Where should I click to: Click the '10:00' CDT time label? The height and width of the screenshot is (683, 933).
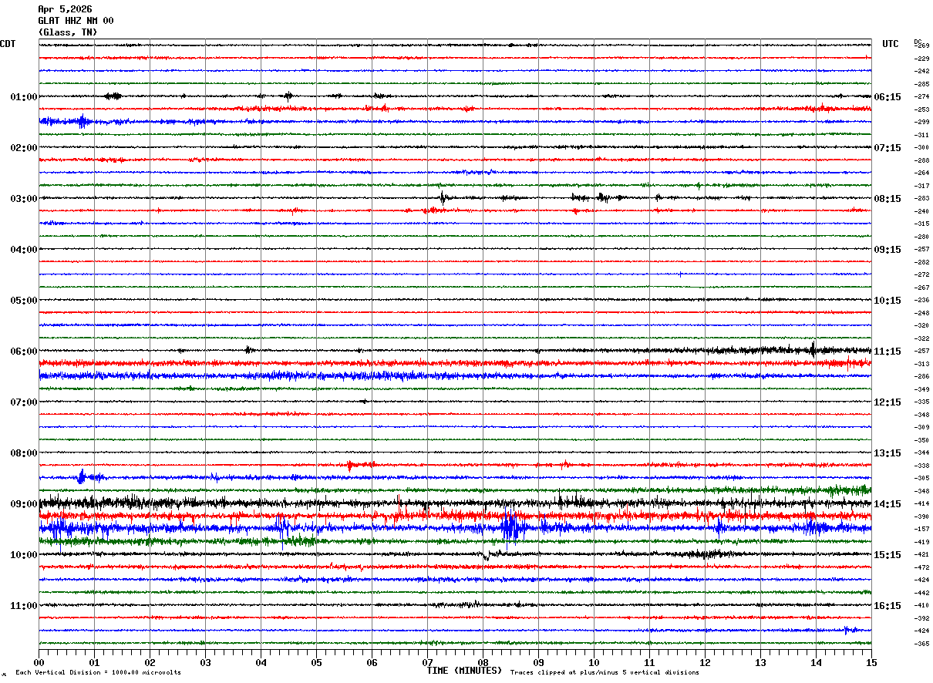[x=24, y=555]
